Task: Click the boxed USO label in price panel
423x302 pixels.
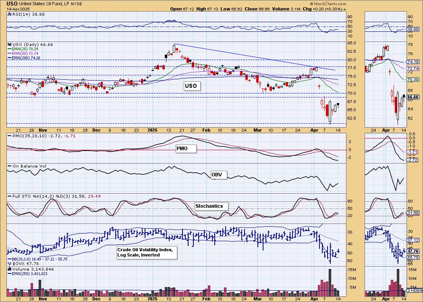Action: click(192, 86)
